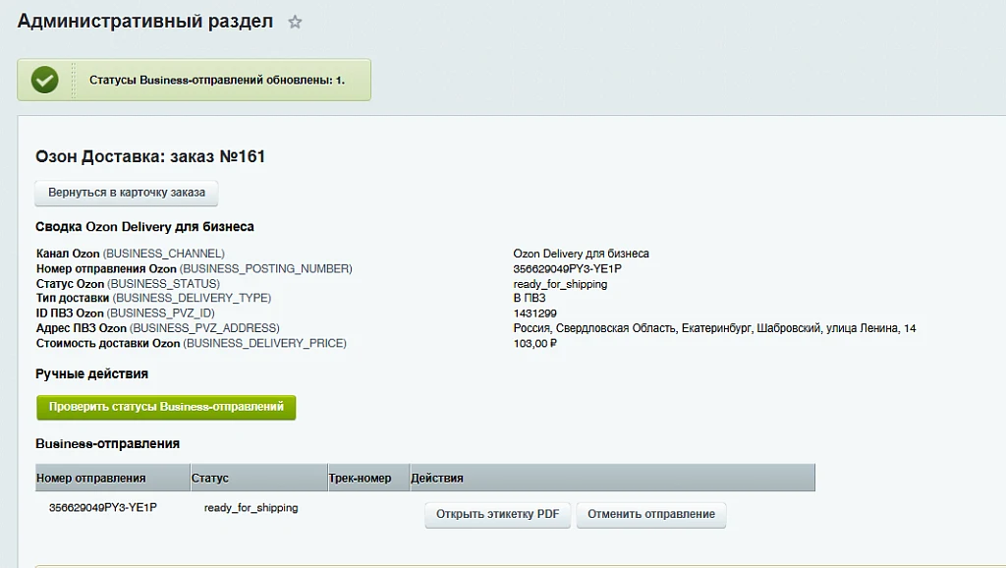Click 'Стоимость доставки Ozon' field label
Viewport: 1006px width, 568px height.
click(x=108, y=343)
